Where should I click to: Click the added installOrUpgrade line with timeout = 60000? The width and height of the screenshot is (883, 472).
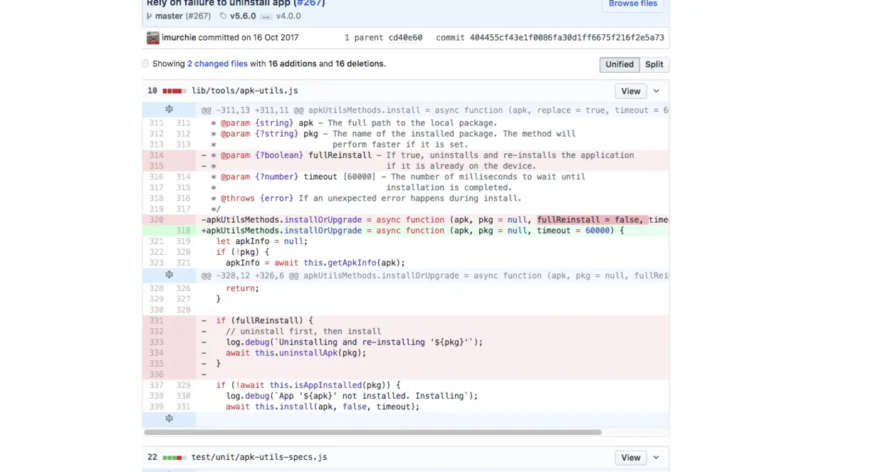[x=432, y=231]
